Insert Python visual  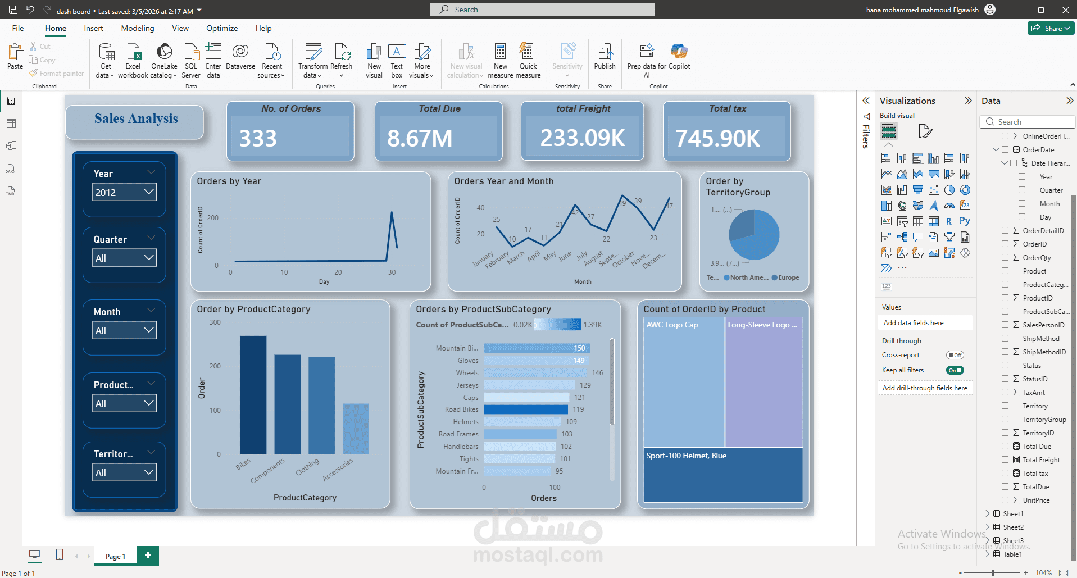click(965, 221)
